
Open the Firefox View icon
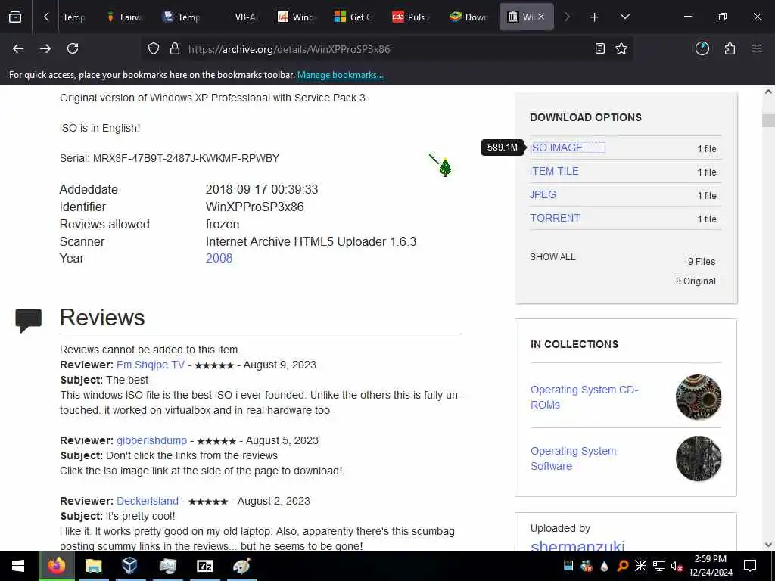point(15,17)
